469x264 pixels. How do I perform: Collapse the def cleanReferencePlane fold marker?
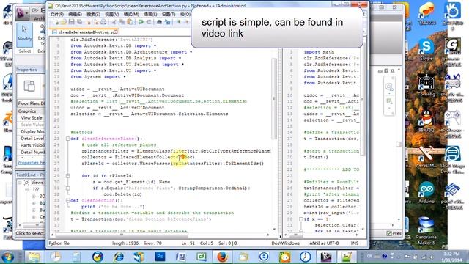pos(68,139)
